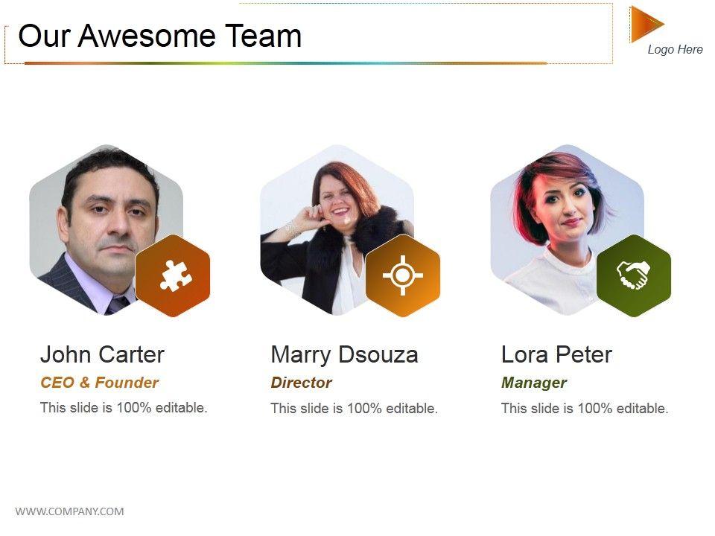Click the orange crosshair target icon

pyautogui.click(x=403, y=275)
